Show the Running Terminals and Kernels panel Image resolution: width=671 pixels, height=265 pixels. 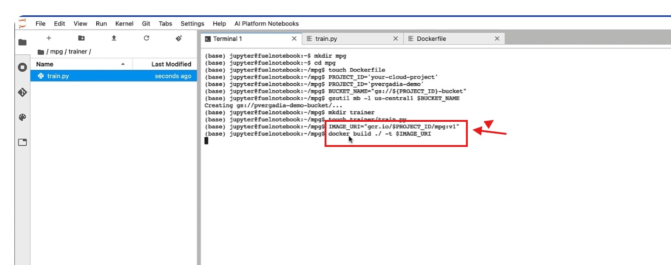(22, 67)
